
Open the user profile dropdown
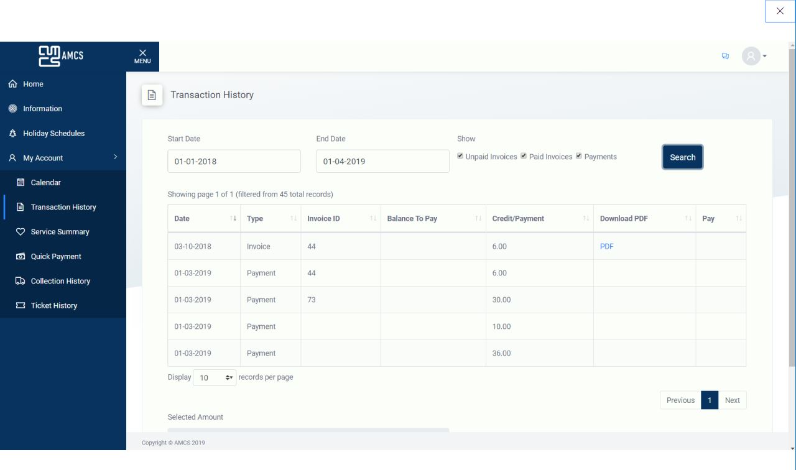[x=752, y=56]
